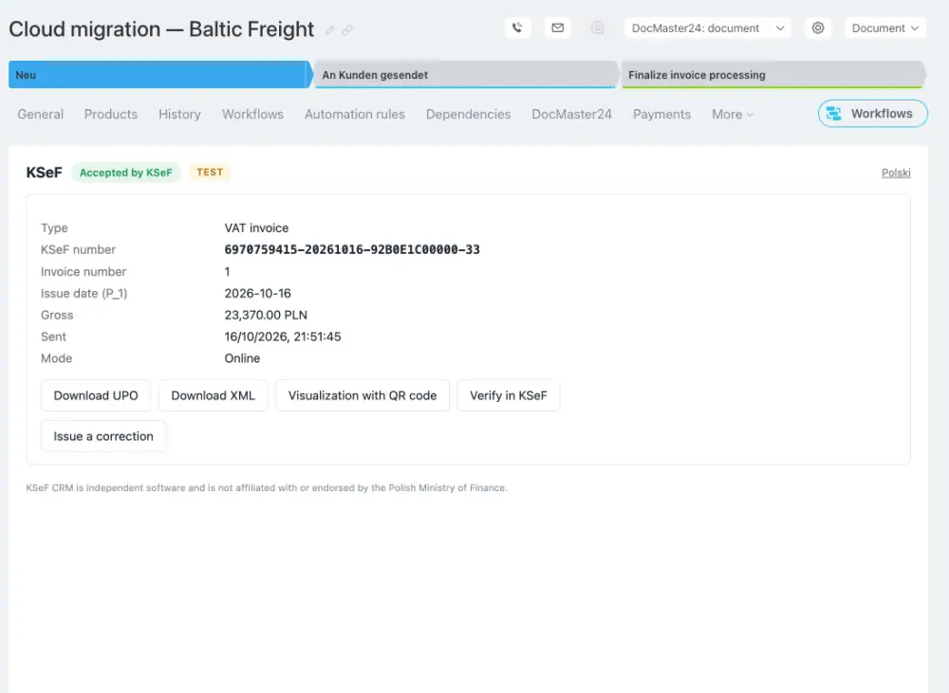
Task: Click the Download XML button
Action: tap(213, 395)
